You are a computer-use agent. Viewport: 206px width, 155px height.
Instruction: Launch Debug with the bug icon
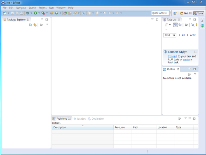point(28,13)
